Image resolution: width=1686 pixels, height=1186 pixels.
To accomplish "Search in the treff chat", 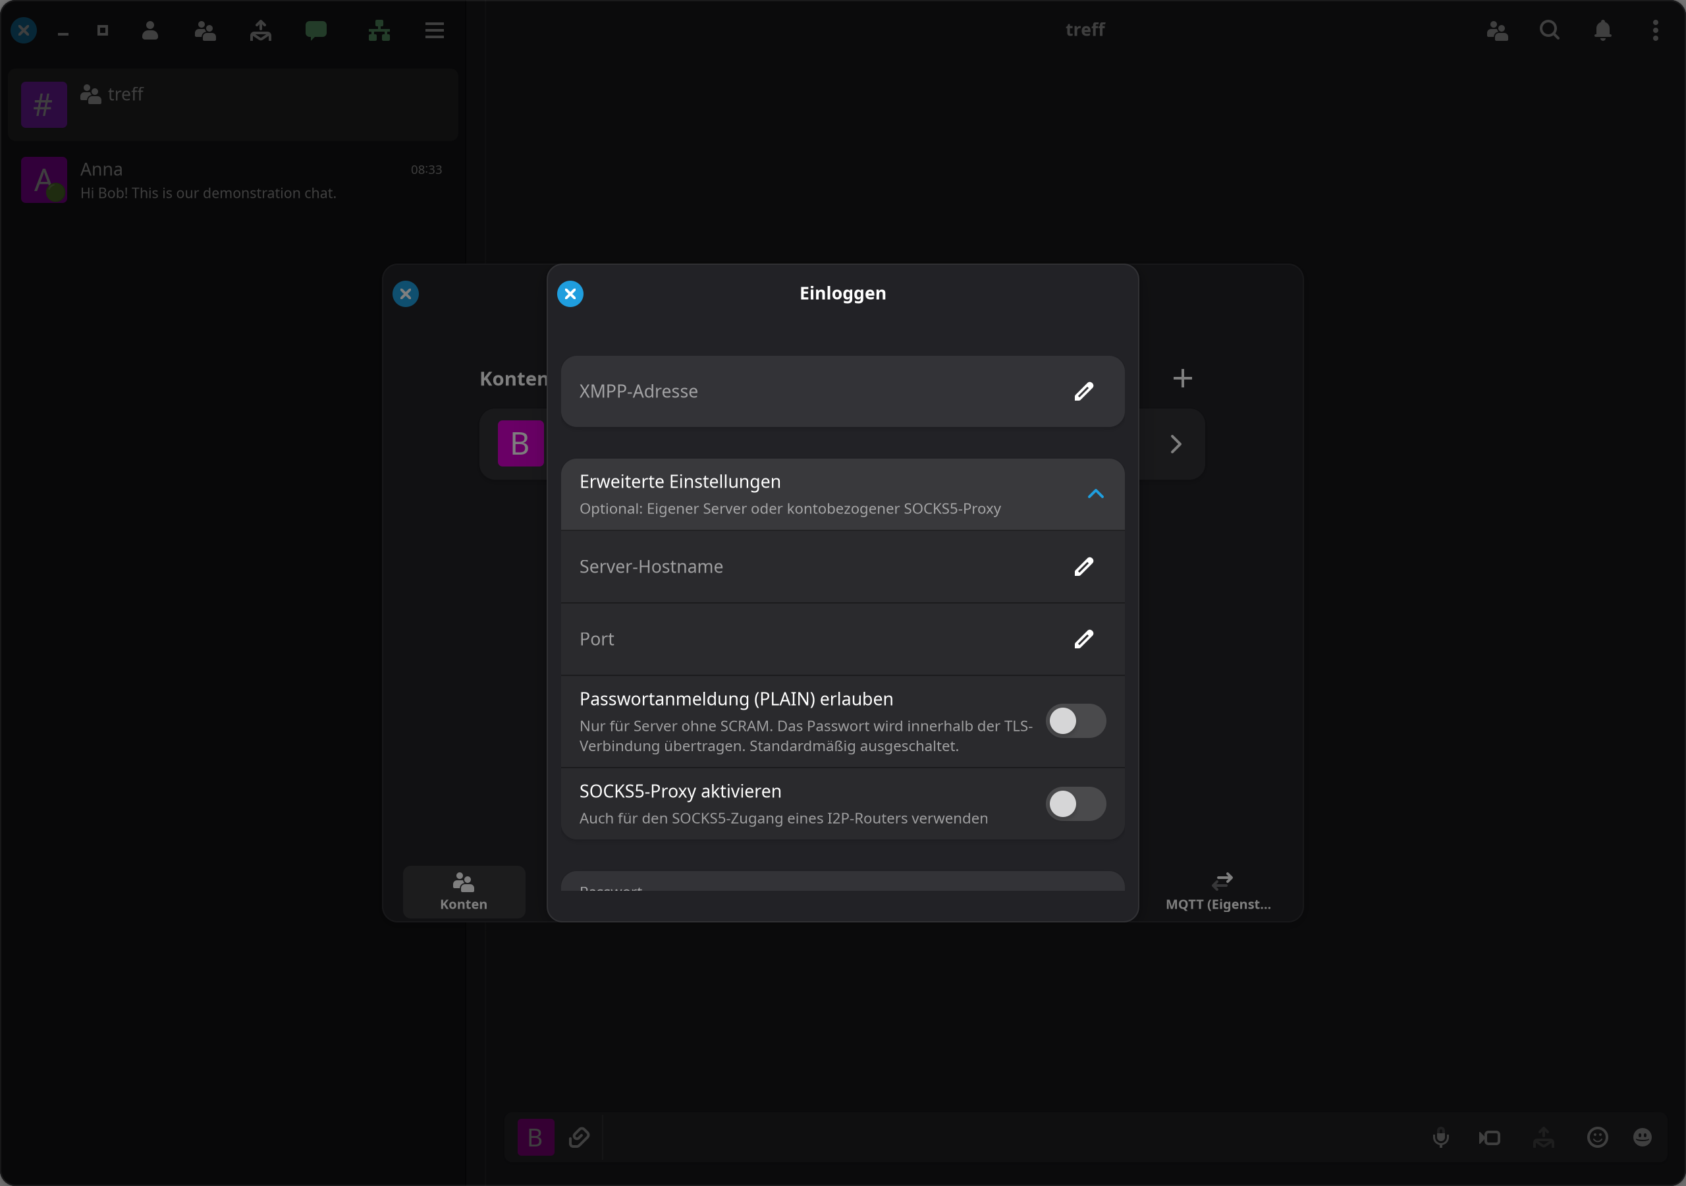I will pos(1550,30).
